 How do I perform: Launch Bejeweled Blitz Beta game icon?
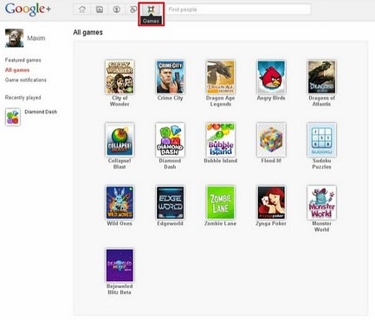point(120,266)
